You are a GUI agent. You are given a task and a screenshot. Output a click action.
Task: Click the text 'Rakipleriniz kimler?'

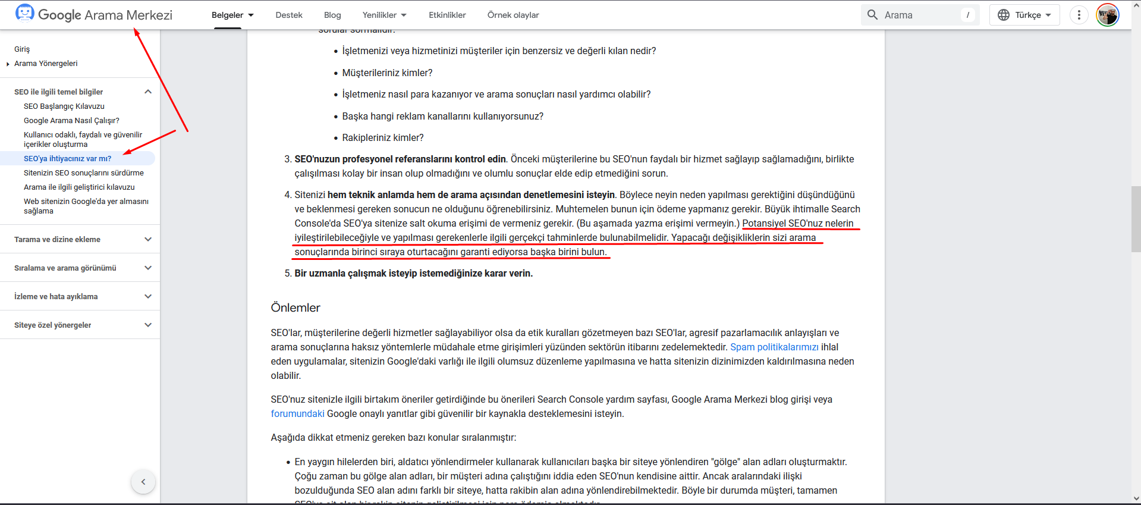click(x=383, y=137)
